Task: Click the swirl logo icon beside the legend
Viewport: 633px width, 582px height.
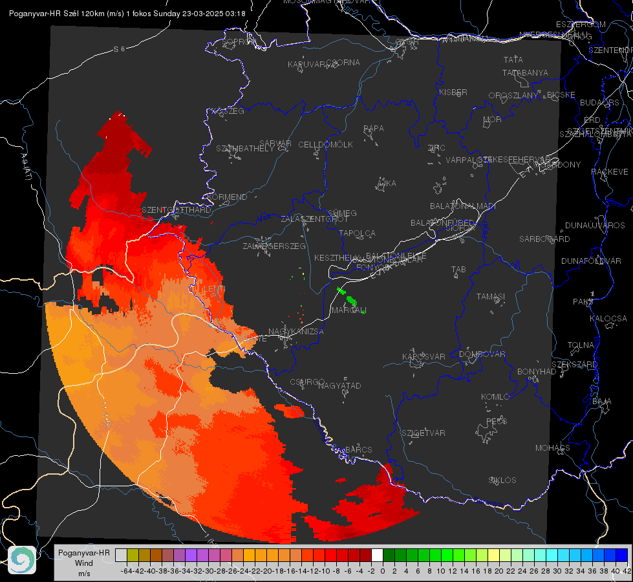Action: 22,560
